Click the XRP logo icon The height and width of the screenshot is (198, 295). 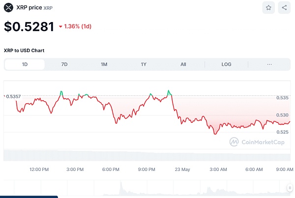pyautogui.click(x=9, y=8)
